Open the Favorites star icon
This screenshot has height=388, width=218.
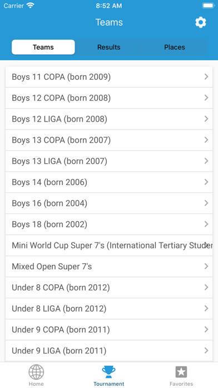[181, 372]
